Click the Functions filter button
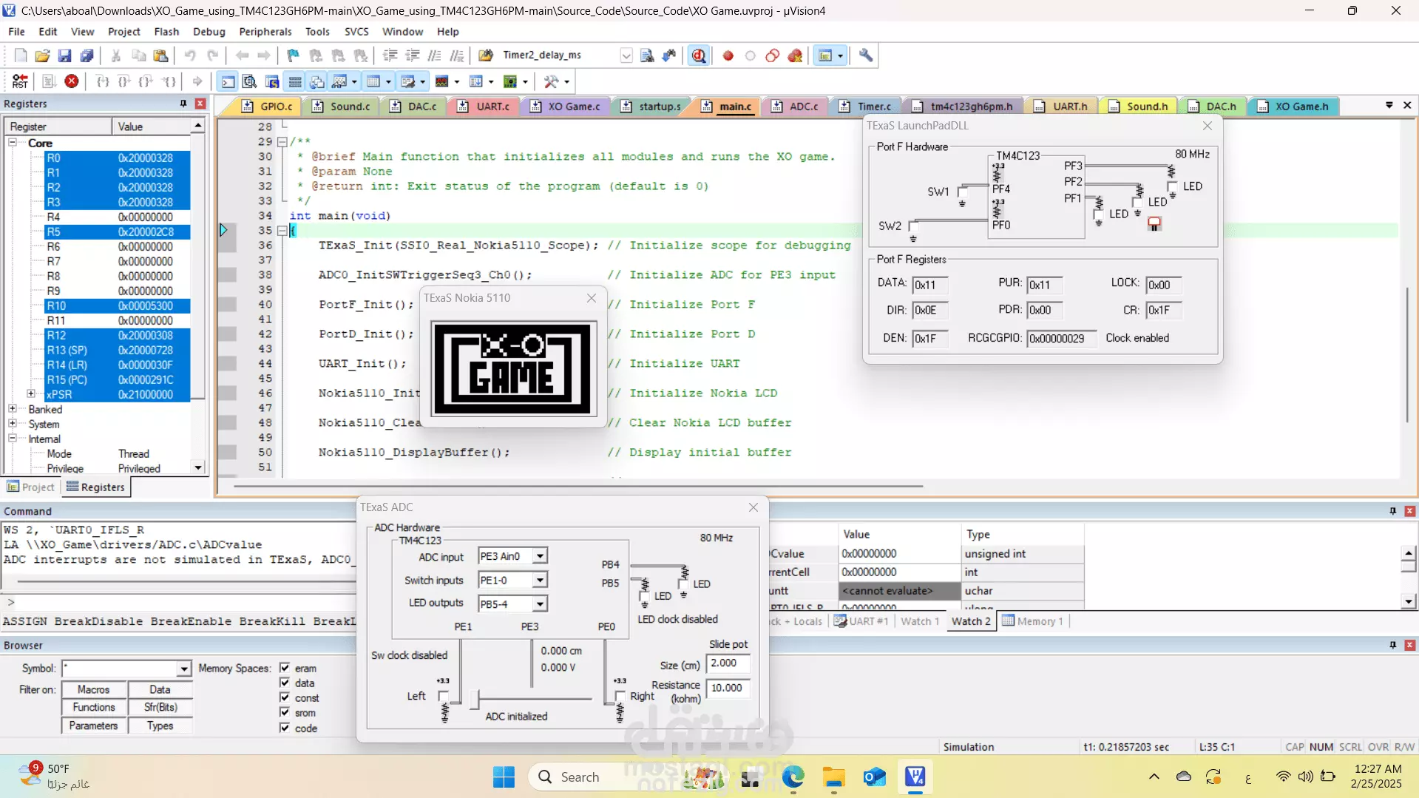This screenshot has height=798, width=1419. click(94, 707)
